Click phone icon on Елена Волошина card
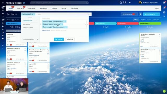 pyautogui.click(x=48, y=50)
